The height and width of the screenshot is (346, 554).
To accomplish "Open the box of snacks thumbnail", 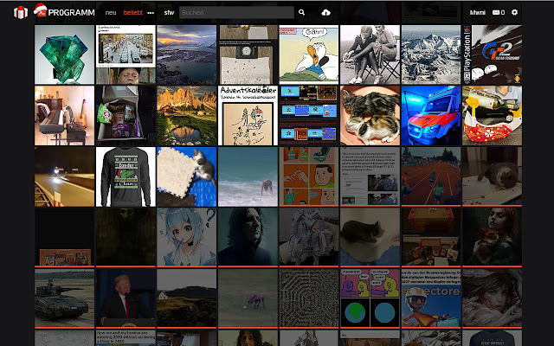I will coord(126,115).
